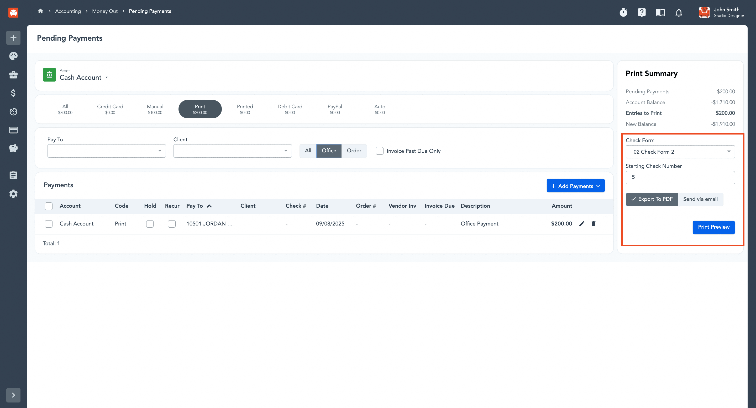Click the Print Preview button

click(x=713, y=227)
